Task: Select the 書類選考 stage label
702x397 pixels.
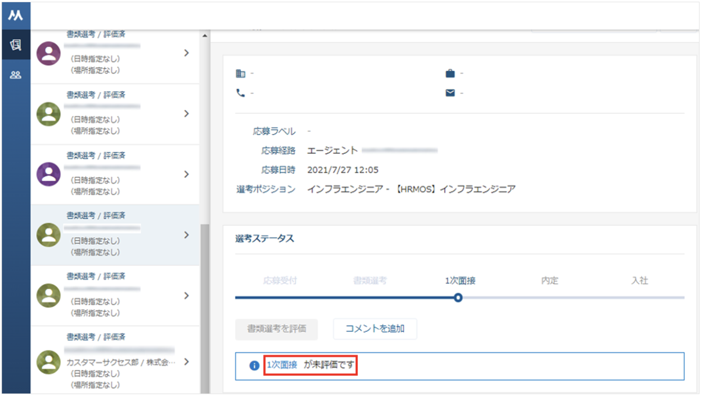Action: (370, 281)
